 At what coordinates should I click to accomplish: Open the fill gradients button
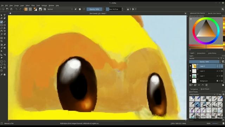[x=26, y=9]
